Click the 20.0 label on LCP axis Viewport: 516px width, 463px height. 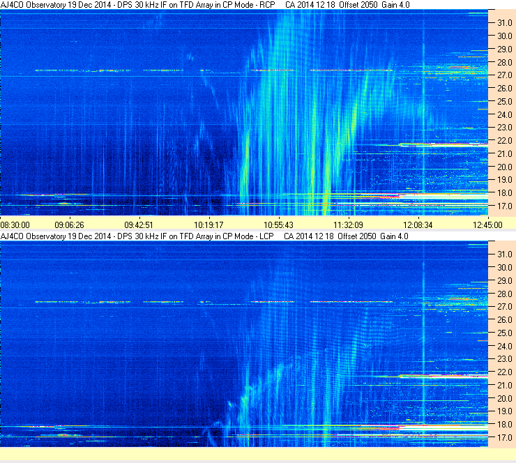(x=505, y=399)
